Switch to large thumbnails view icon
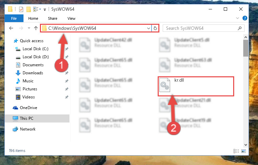The width and height of the screenshot is (258, 165). (244, 151)
